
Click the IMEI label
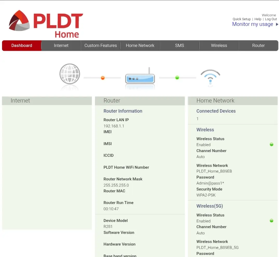[x=107, y=132]
